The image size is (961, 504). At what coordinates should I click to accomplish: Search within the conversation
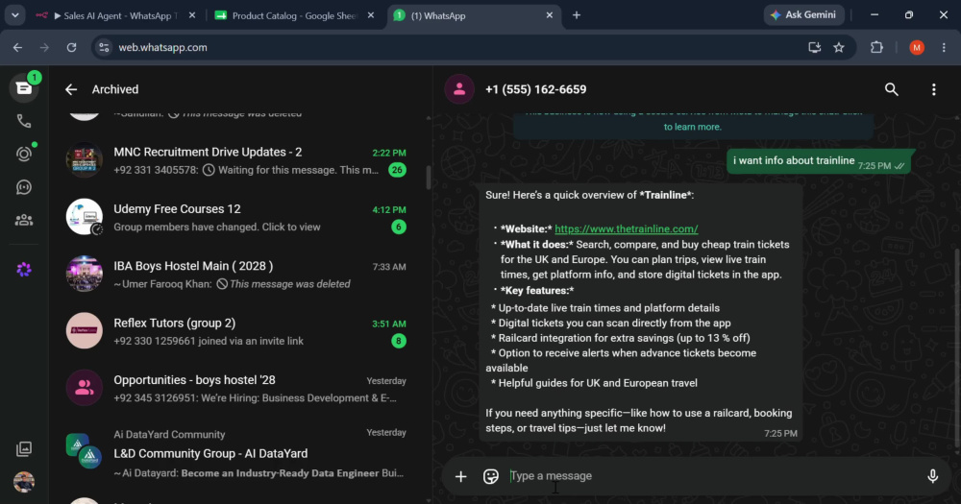[891, 89]
